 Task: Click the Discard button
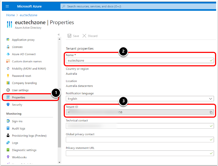[x=90, y=36]
